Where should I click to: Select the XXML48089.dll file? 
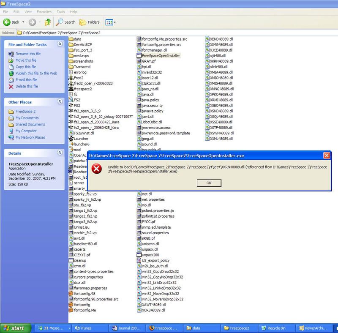tap(219, 139)
